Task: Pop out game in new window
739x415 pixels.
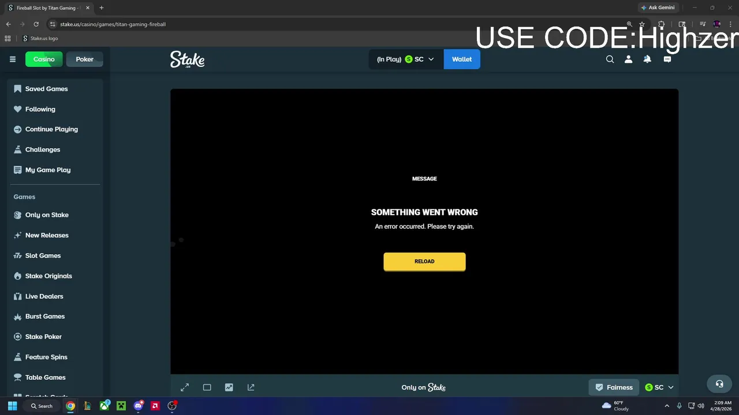Action: pos(251,387)
